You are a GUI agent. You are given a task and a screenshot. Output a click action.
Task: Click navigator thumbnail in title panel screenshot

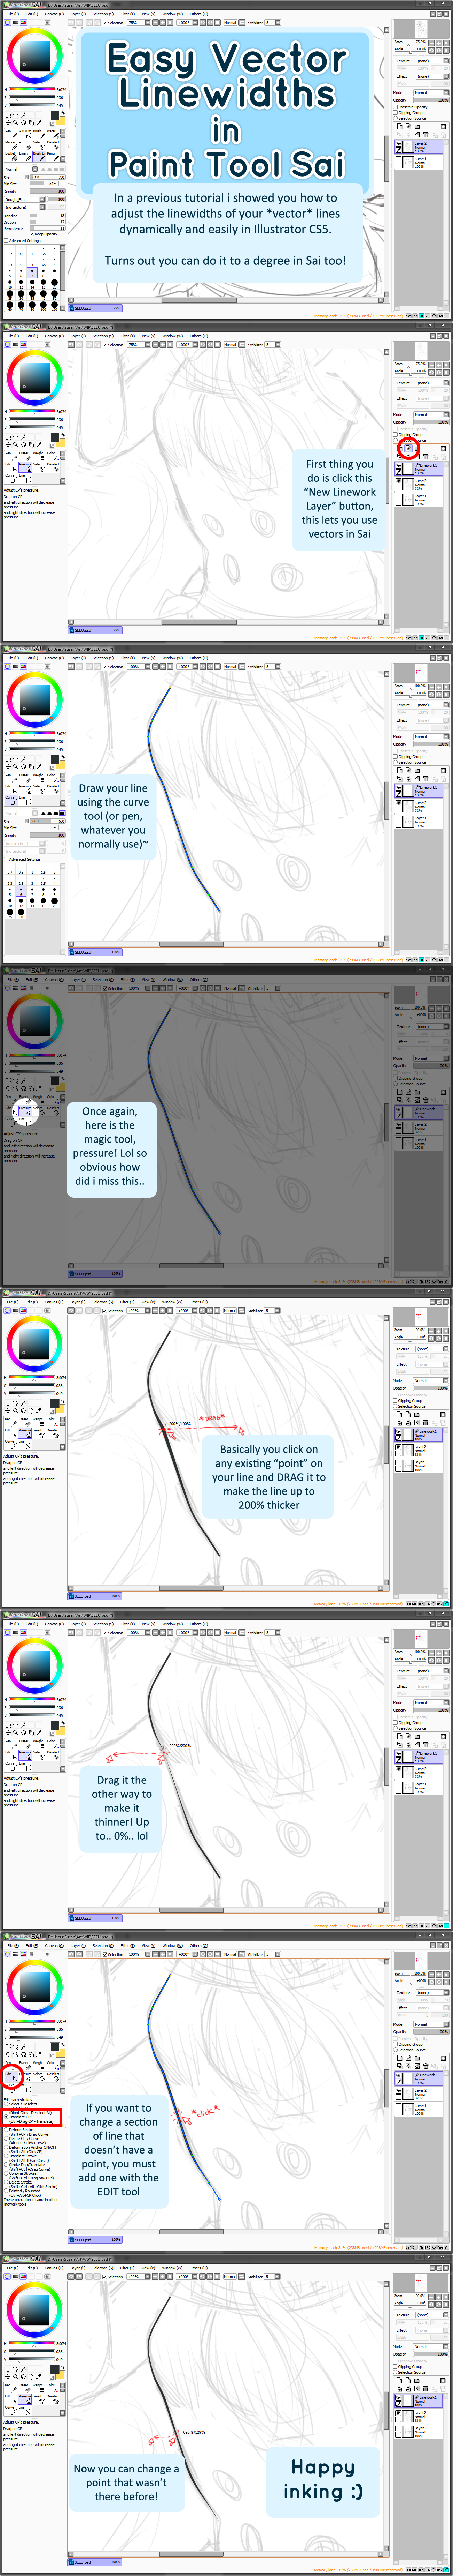coord(421,29)
